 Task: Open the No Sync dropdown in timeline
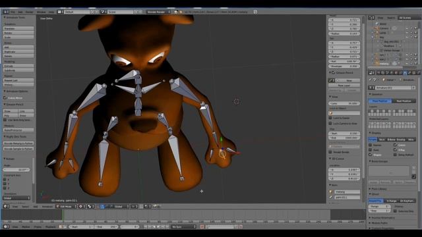coord(183,226)
